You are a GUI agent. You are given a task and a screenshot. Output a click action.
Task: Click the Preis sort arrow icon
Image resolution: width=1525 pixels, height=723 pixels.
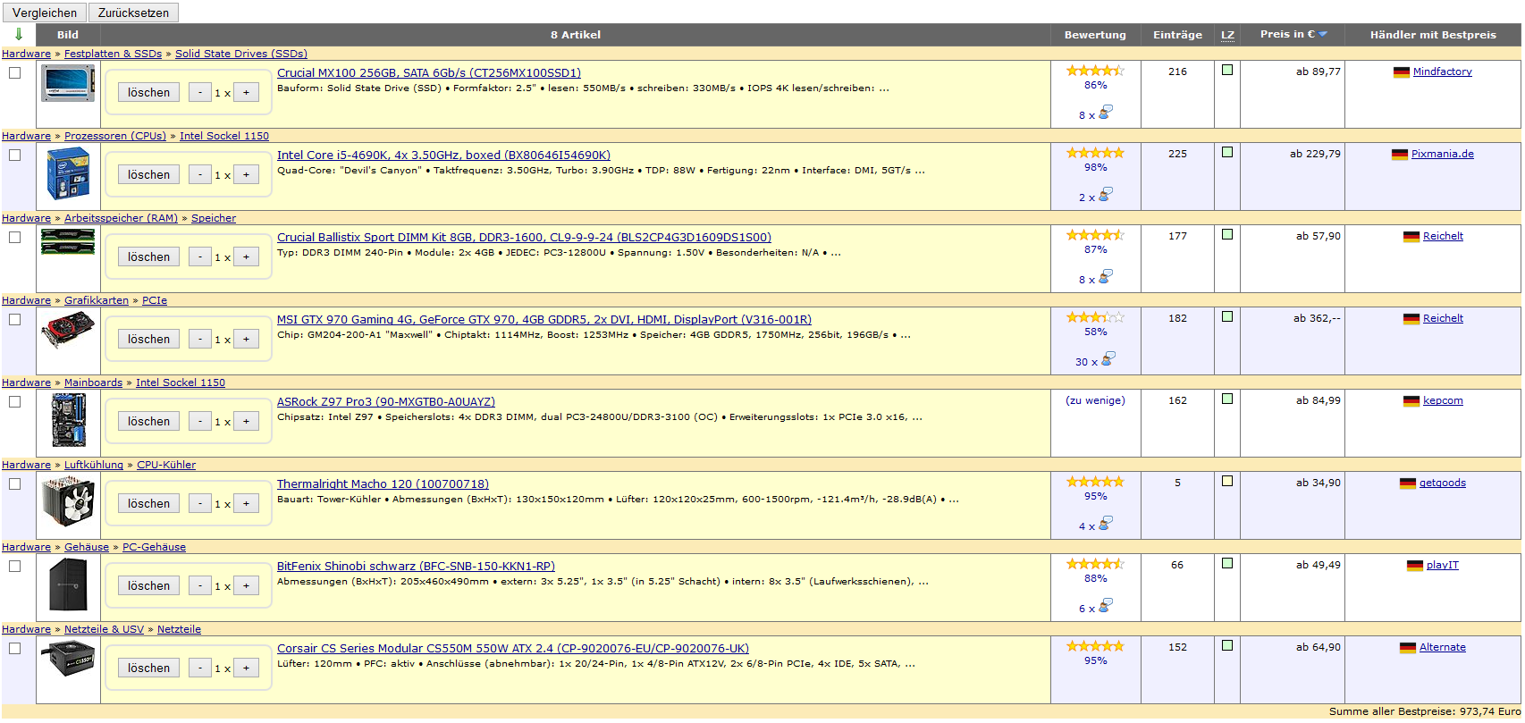point(1323,35)
